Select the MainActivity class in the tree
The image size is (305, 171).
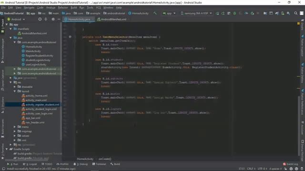pos(31,51)
